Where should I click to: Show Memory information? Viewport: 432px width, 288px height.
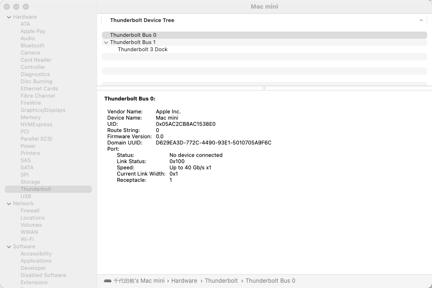click(30, 117)
